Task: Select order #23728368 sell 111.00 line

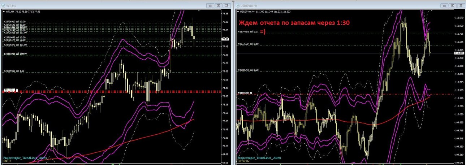Action: point(16,32)
